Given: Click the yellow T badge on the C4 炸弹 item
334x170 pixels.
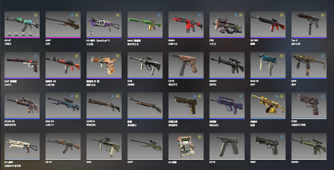Looking at the screenshot, I should tap(200, 137).
